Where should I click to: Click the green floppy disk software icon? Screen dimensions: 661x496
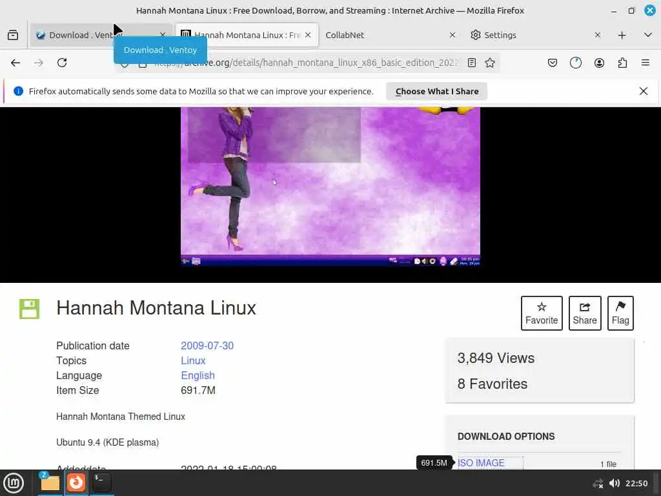tap(29, 309)
